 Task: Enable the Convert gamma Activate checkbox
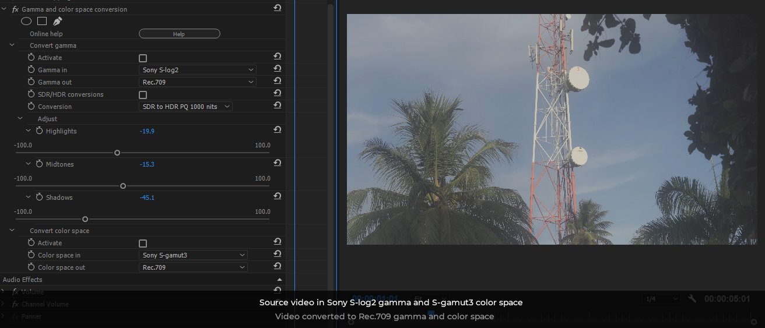coord(143,58)
